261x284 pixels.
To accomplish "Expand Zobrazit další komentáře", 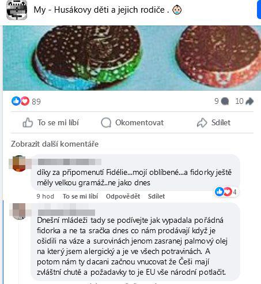I will coord(55,144).
